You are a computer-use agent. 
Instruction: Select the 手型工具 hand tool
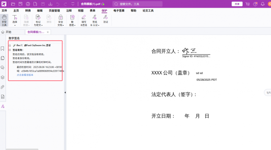tap(4, 20)
